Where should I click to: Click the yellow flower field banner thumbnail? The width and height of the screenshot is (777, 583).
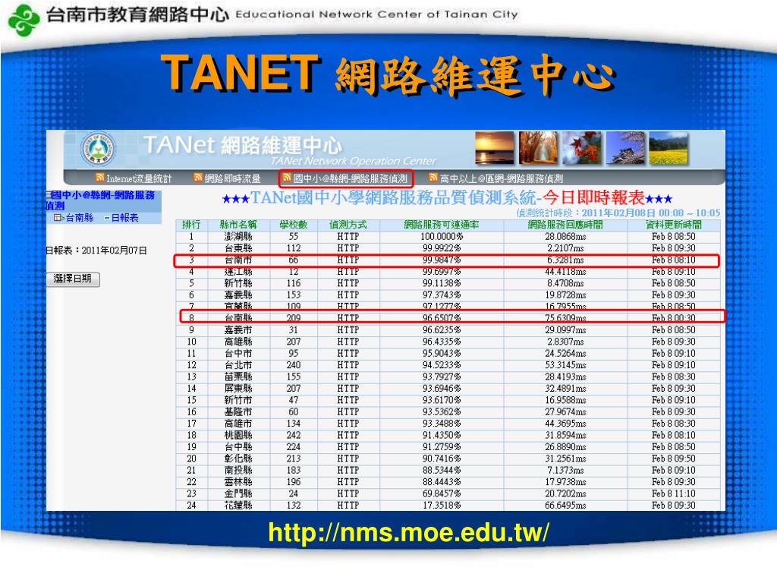point(668,148)
